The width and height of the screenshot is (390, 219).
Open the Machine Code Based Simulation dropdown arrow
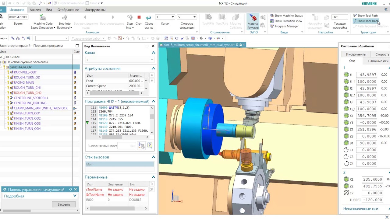54,28
